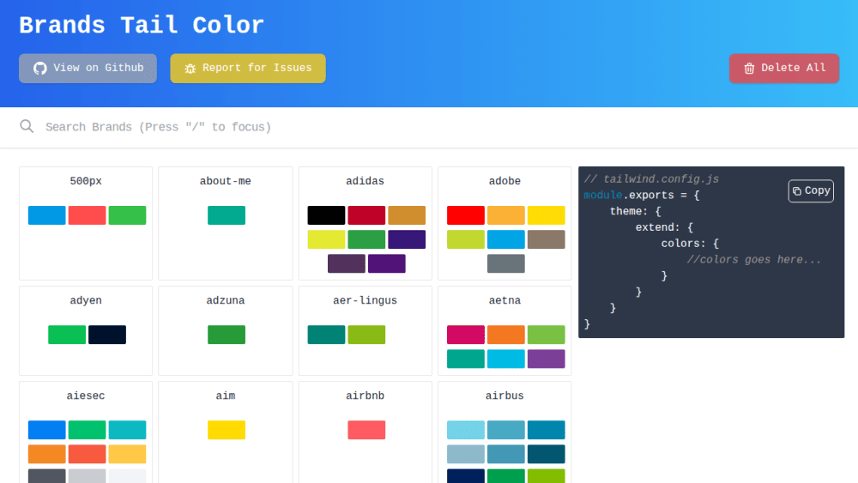Select the golden yellow aiesec swatch
Screen dimensions: 858x483
(128, 454)
